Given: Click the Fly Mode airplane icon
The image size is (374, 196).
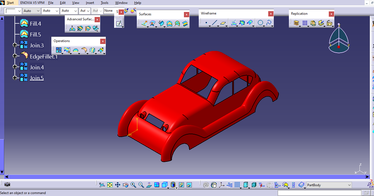Looking at the screenshot, I should click(x=102, y=185).
